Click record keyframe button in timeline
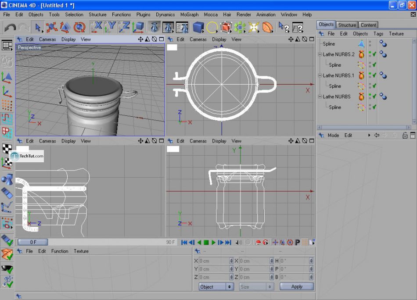Image resolution: width=417 pixels, height=300 pixels. pyautogui.click(x=258, y=243)
